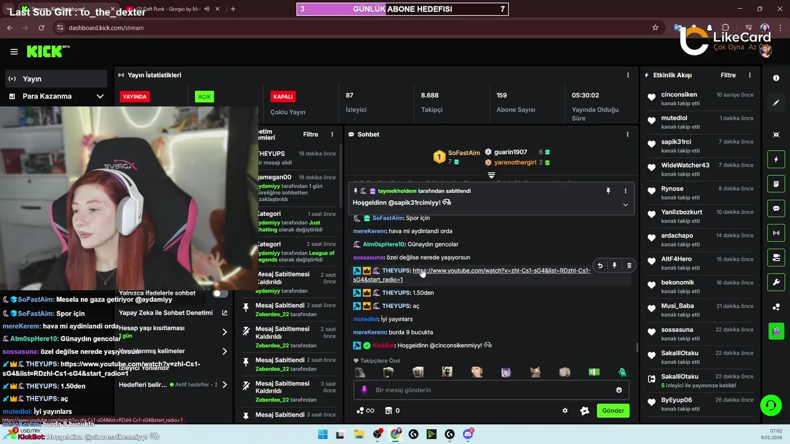Click the green clapperboard clip icon
Image resolution: width=790 pixels, height=444 pixels.
776,331
